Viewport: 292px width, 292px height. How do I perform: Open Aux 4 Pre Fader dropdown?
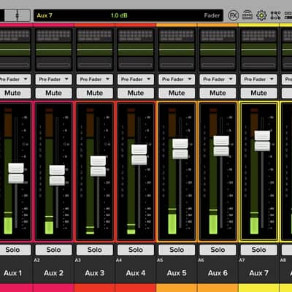click(x=136, y=80)
